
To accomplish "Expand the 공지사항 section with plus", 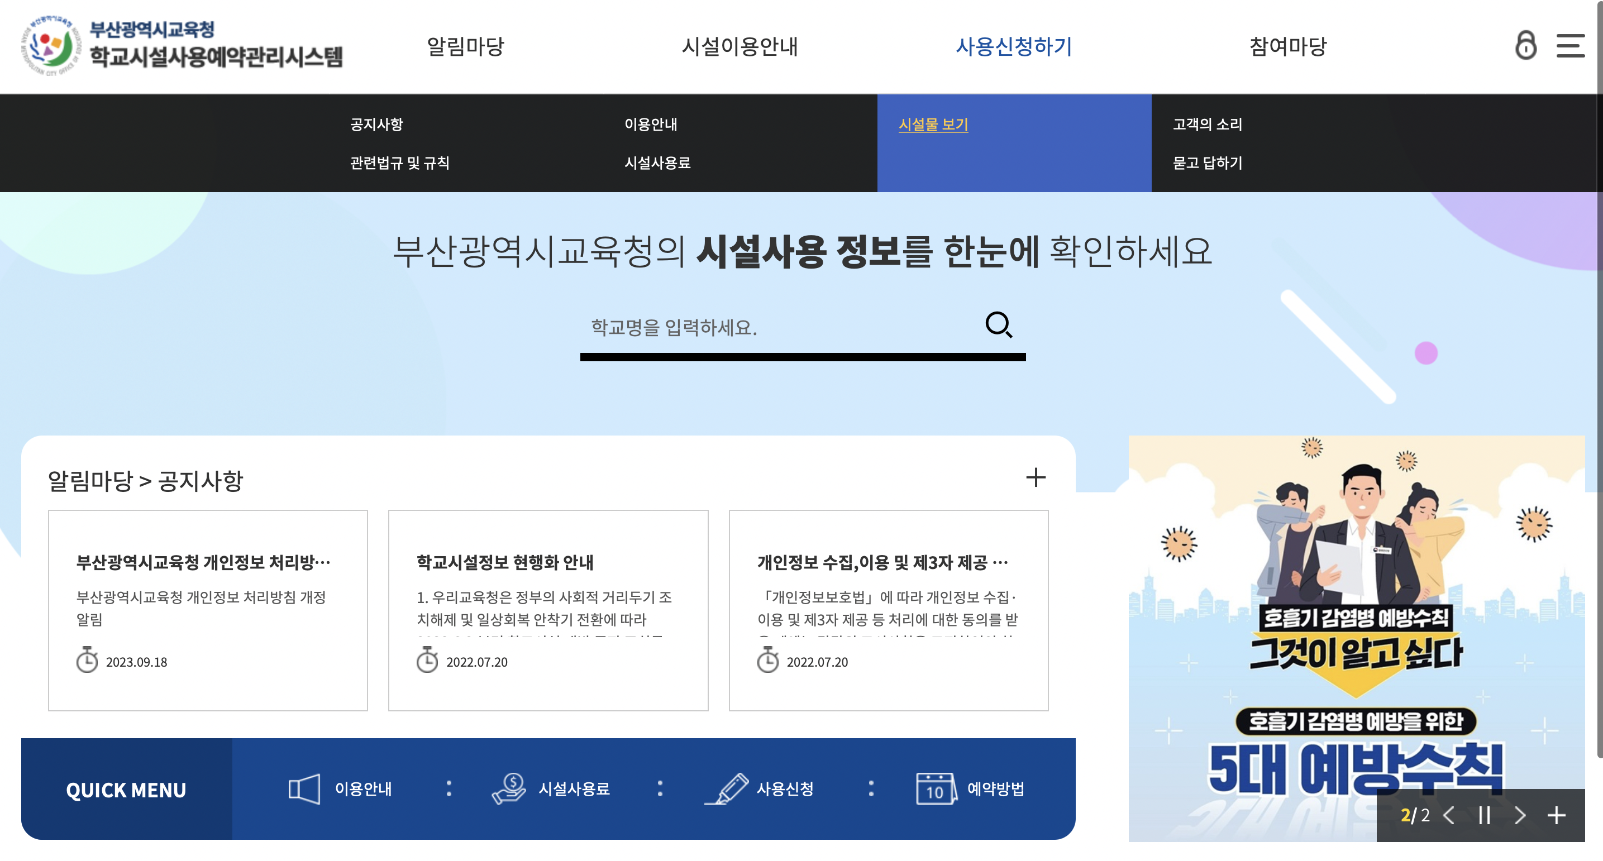I will pos(1036,477).
